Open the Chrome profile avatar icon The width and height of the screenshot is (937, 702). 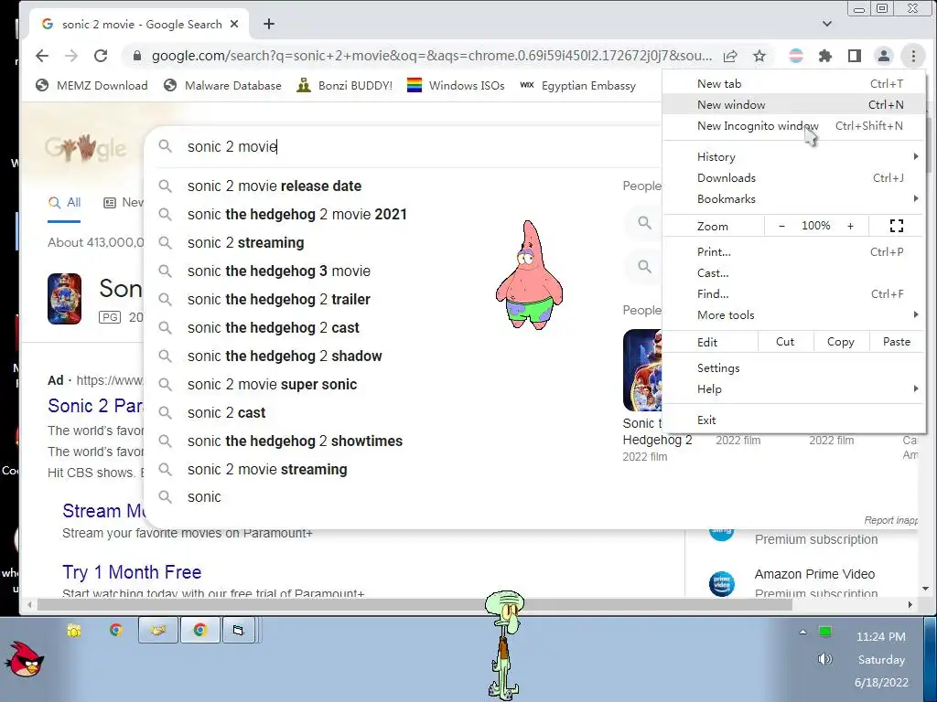click(883, 56)
